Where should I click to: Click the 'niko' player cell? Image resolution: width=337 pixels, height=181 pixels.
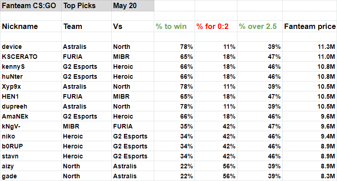(31, 136)
